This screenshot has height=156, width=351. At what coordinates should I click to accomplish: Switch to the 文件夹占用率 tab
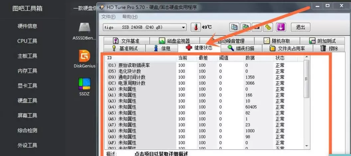click(x=288, y=48)
